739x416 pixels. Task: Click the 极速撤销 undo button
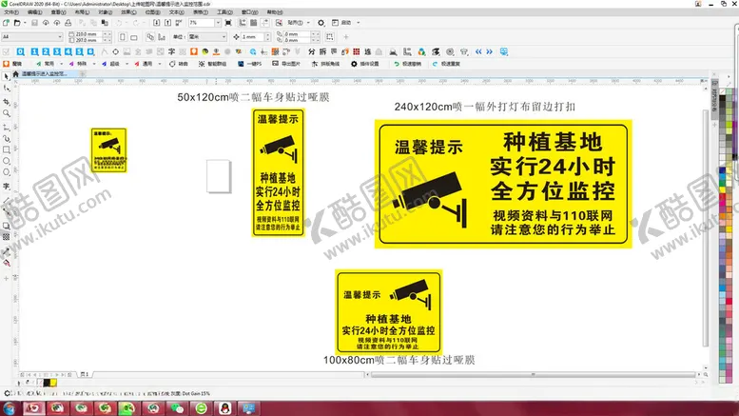point(407,64)
